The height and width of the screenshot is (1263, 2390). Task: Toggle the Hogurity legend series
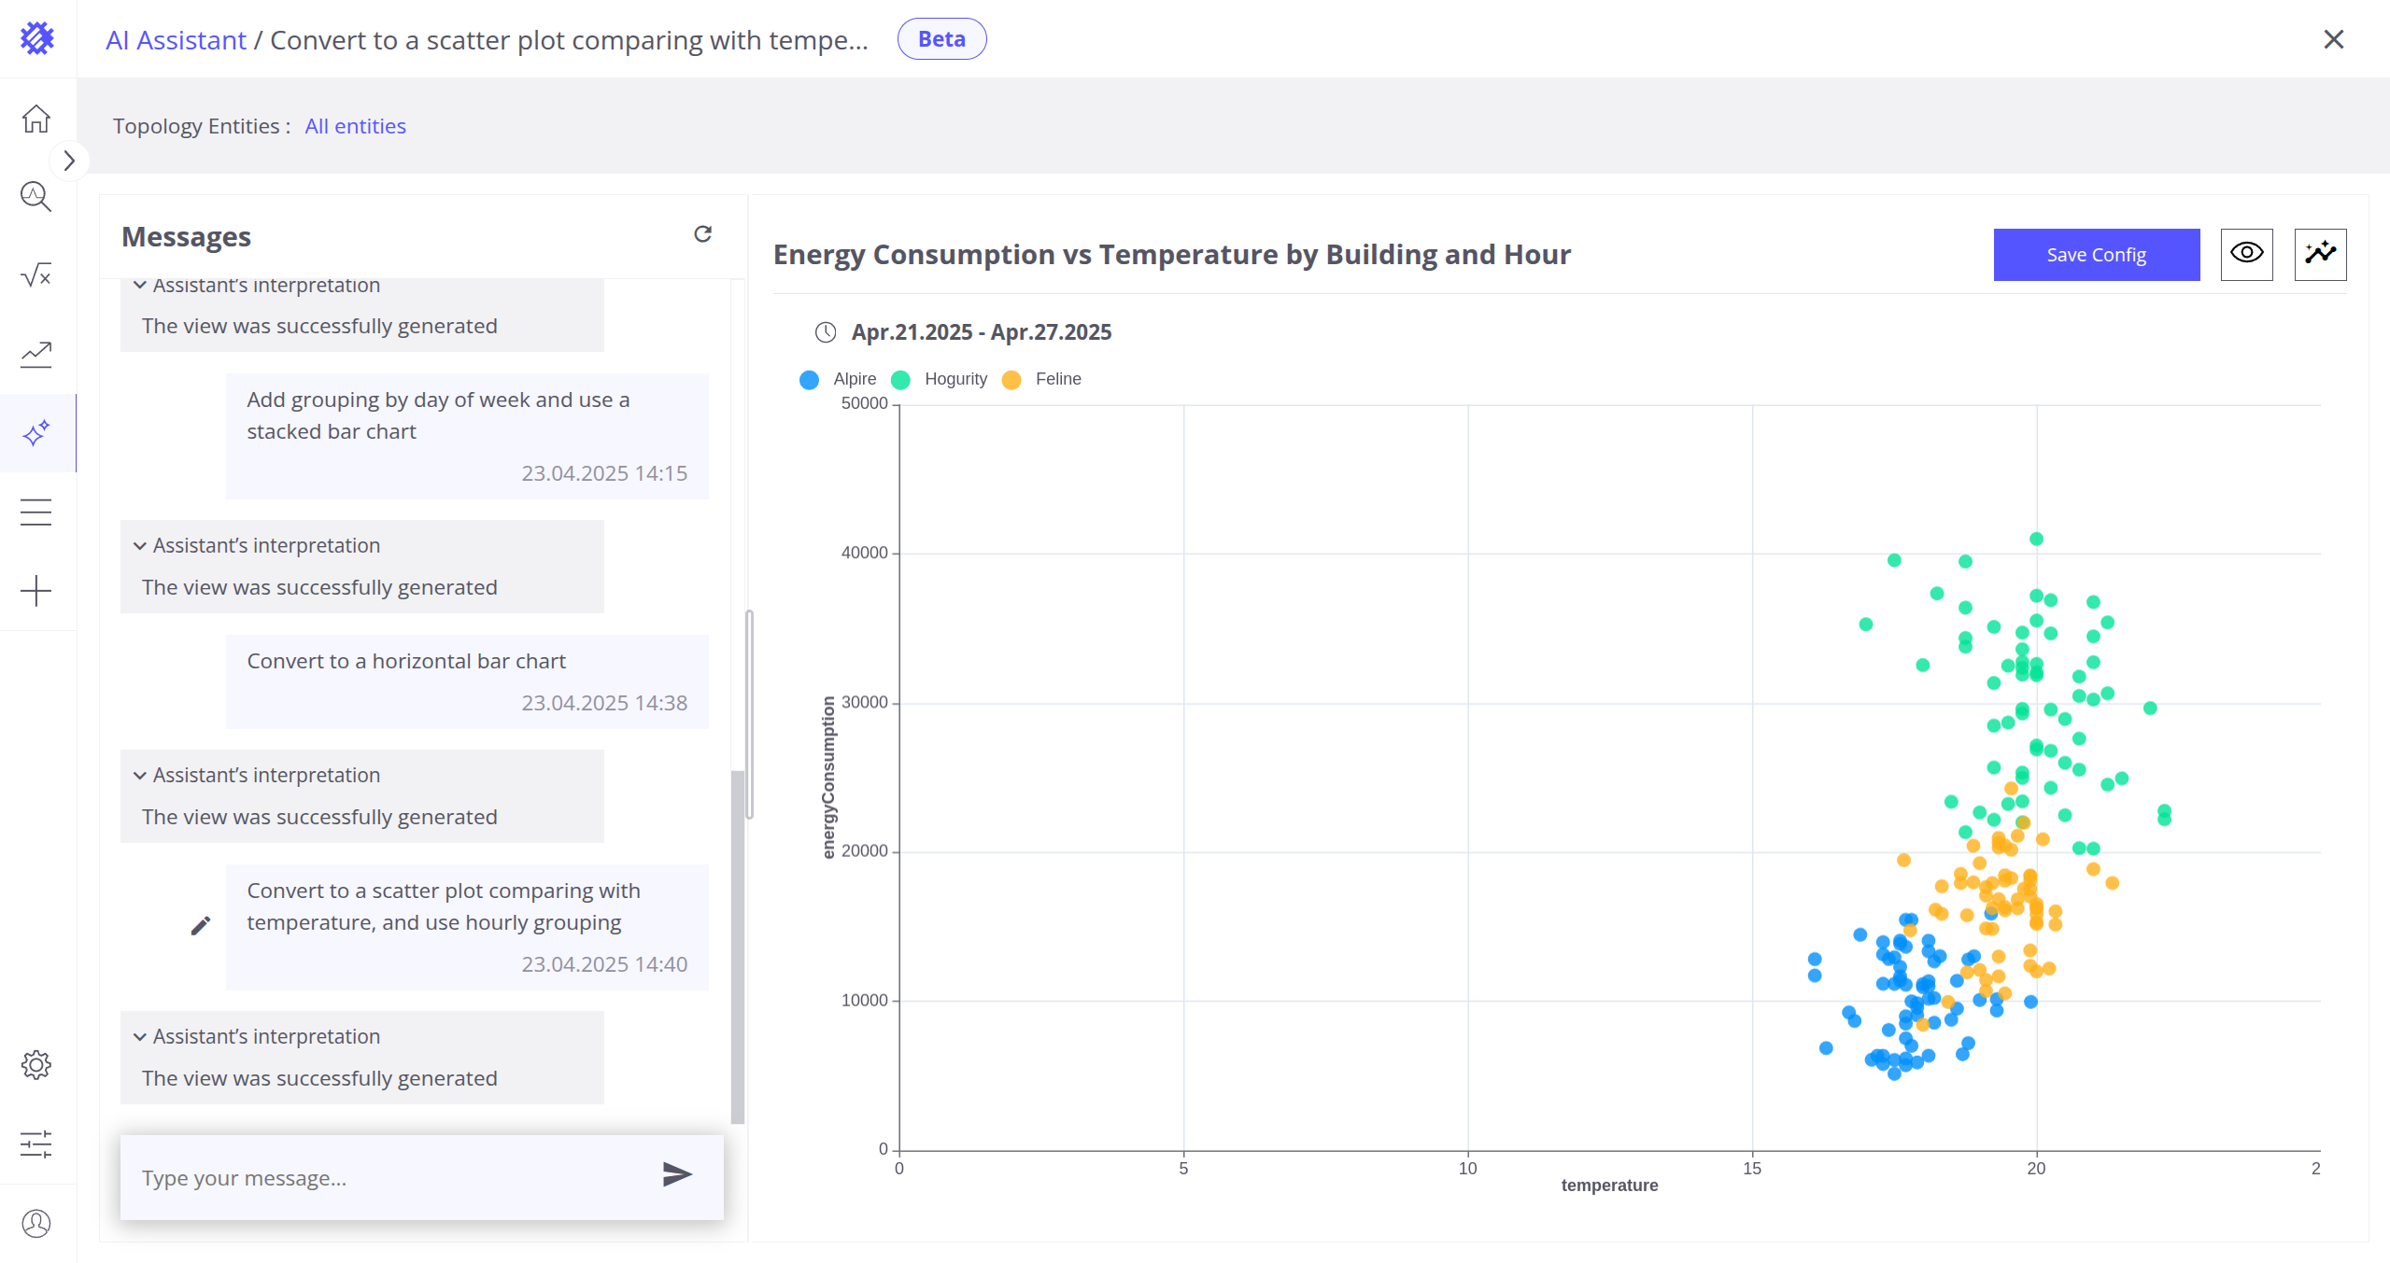(940, 379)
